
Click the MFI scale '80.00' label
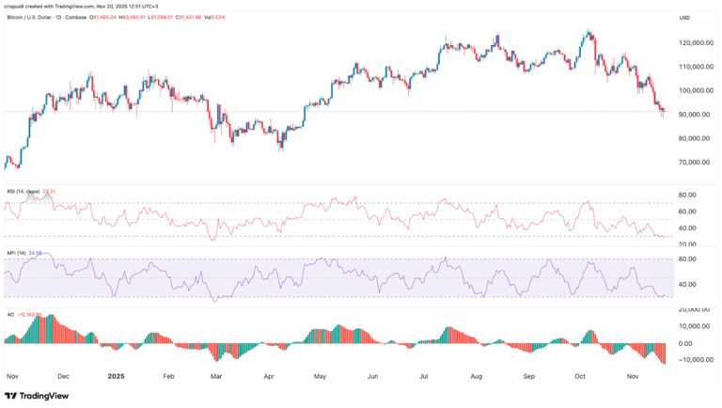(x=687, y=259)
